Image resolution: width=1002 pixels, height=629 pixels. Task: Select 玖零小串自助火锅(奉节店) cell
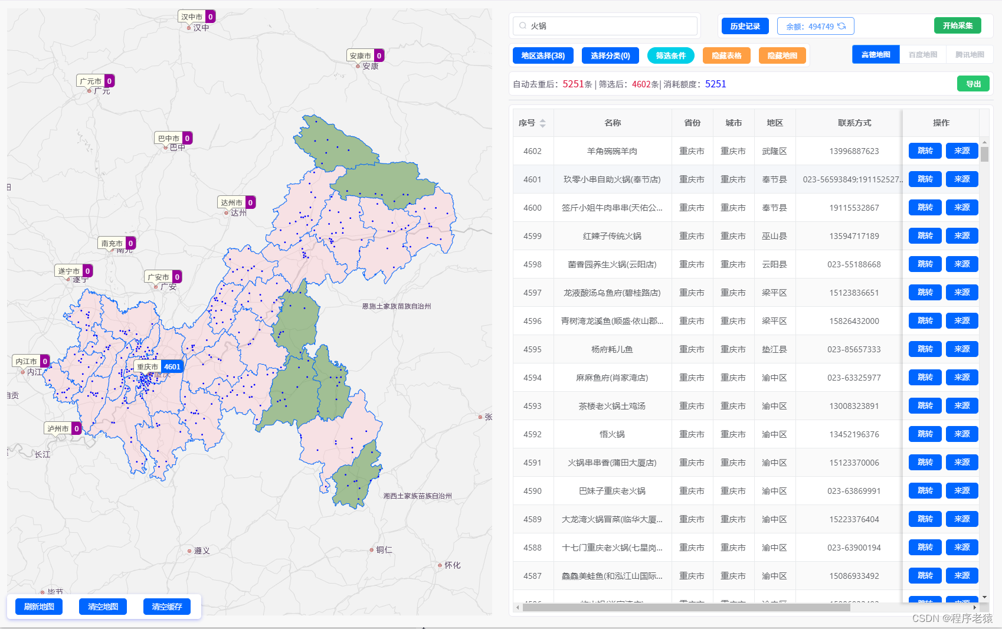coord(612,179)
